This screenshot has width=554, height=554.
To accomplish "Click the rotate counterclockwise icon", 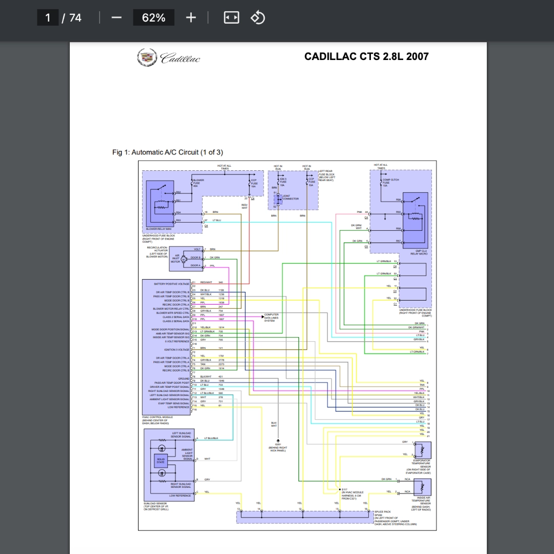I will tap(258, 17).
